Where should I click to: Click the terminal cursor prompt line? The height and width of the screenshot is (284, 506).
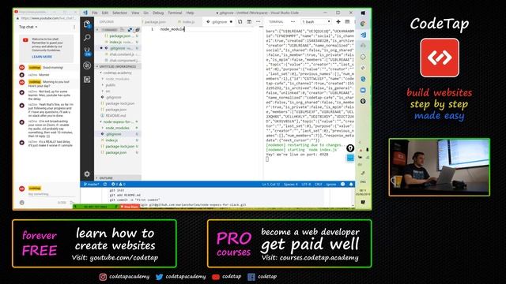(x=267, y=159)
